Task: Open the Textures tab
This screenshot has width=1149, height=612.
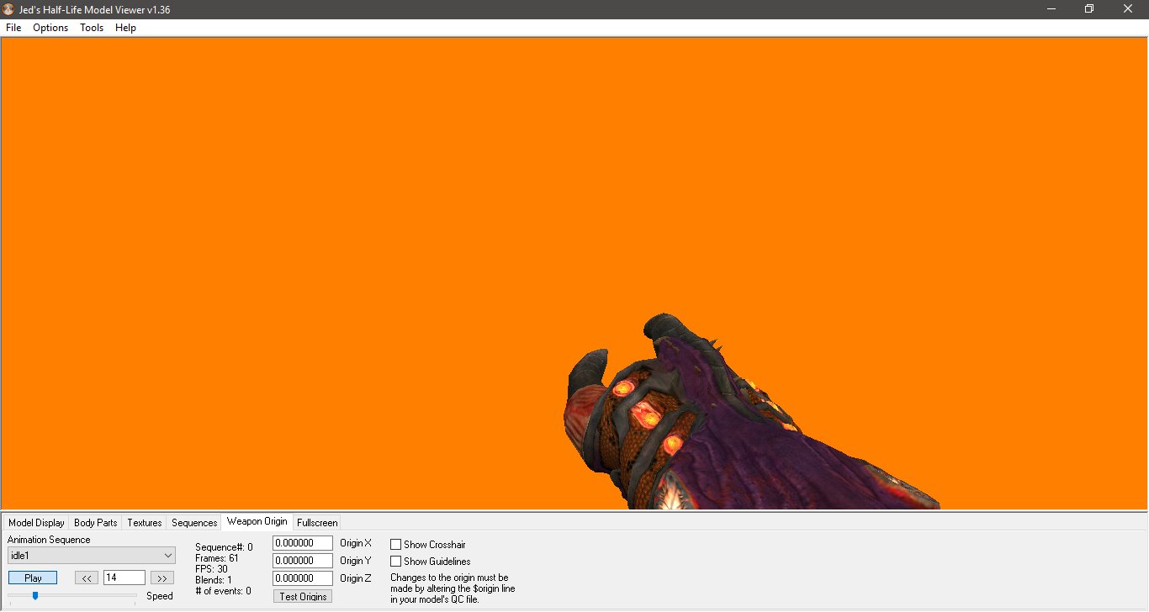Action: pyautogui.click(x=143, y=522)
